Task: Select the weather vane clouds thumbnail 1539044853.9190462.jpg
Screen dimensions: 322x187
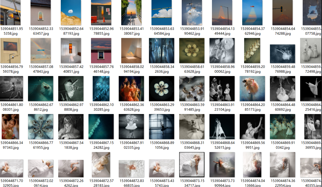Action: click(x=192, y=13)
